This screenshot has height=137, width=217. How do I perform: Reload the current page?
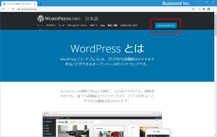coord(13,9)
